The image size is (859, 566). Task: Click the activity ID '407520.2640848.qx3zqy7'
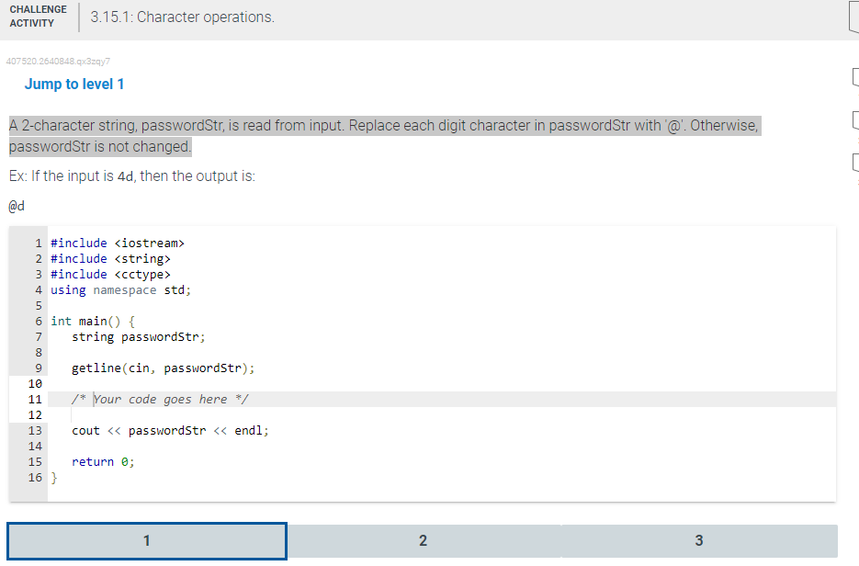coord(57,61)
